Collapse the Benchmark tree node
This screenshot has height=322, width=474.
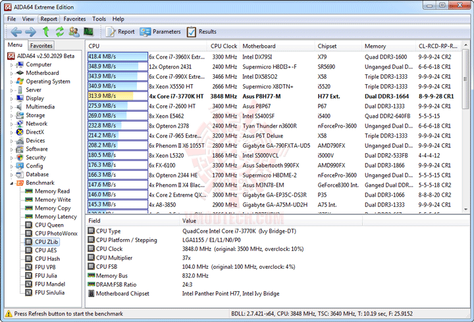pyautogui.click(x=12, y=183)
